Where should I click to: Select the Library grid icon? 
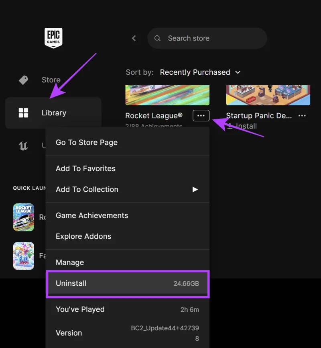pos(24,113)
